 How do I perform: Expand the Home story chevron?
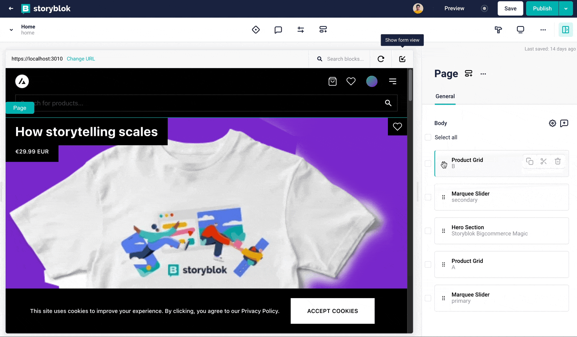(11, 30)
